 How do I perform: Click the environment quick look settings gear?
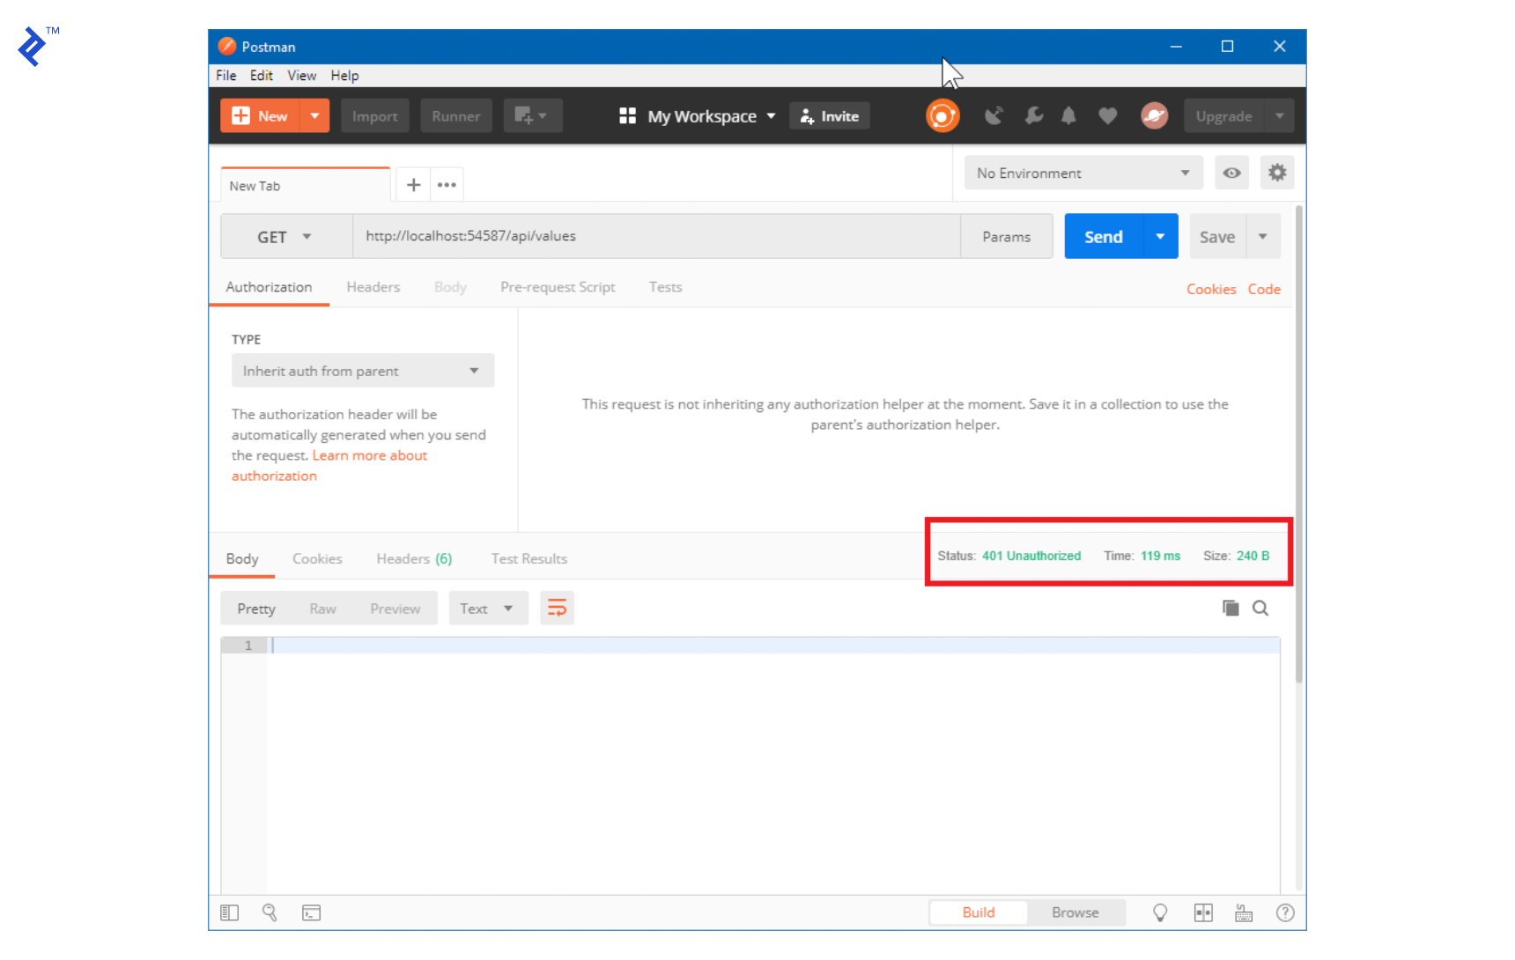[x=1277, y=173]
